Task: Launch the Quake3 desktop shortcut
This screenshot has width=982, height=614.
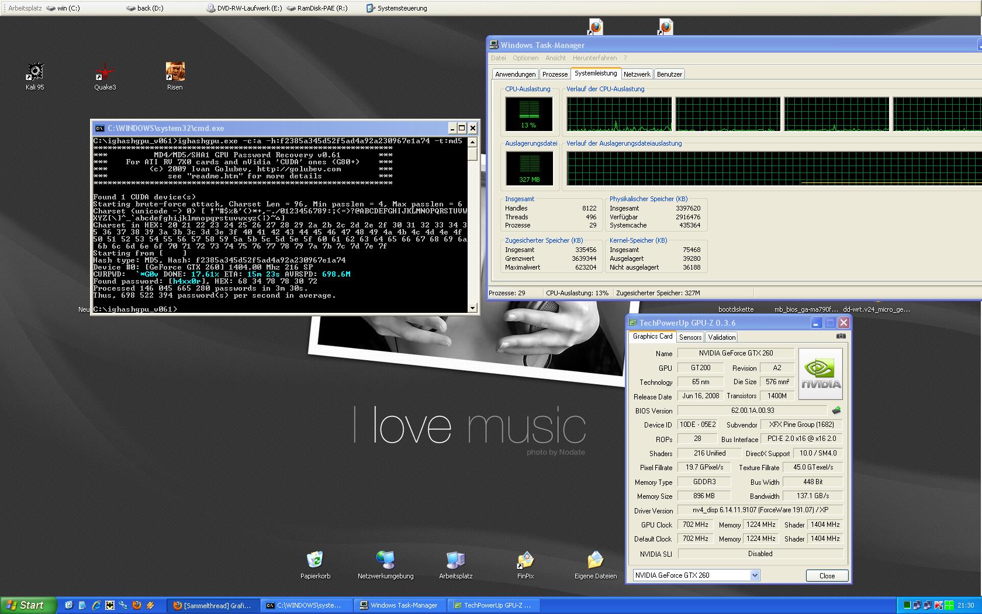Action: click(105, 76)
